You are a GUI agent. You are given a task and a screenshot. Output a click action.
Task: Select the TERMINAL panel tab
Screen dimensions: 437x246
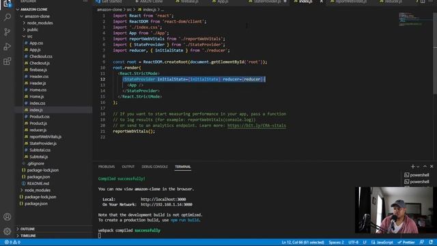pyautogui.click(x=183, y=167)
